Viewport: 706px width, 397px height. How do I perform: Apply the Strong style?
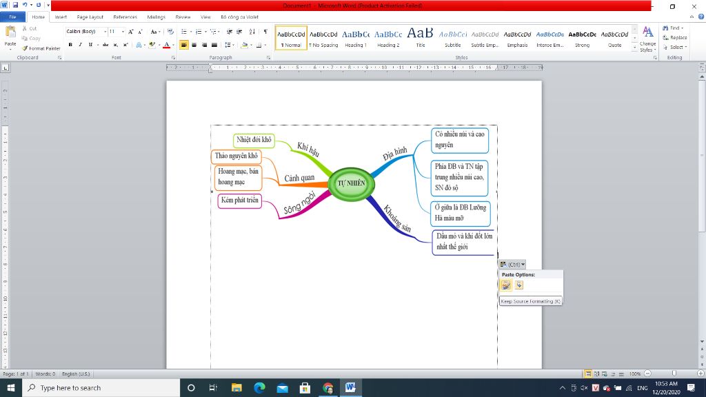[x=582, y=38]
